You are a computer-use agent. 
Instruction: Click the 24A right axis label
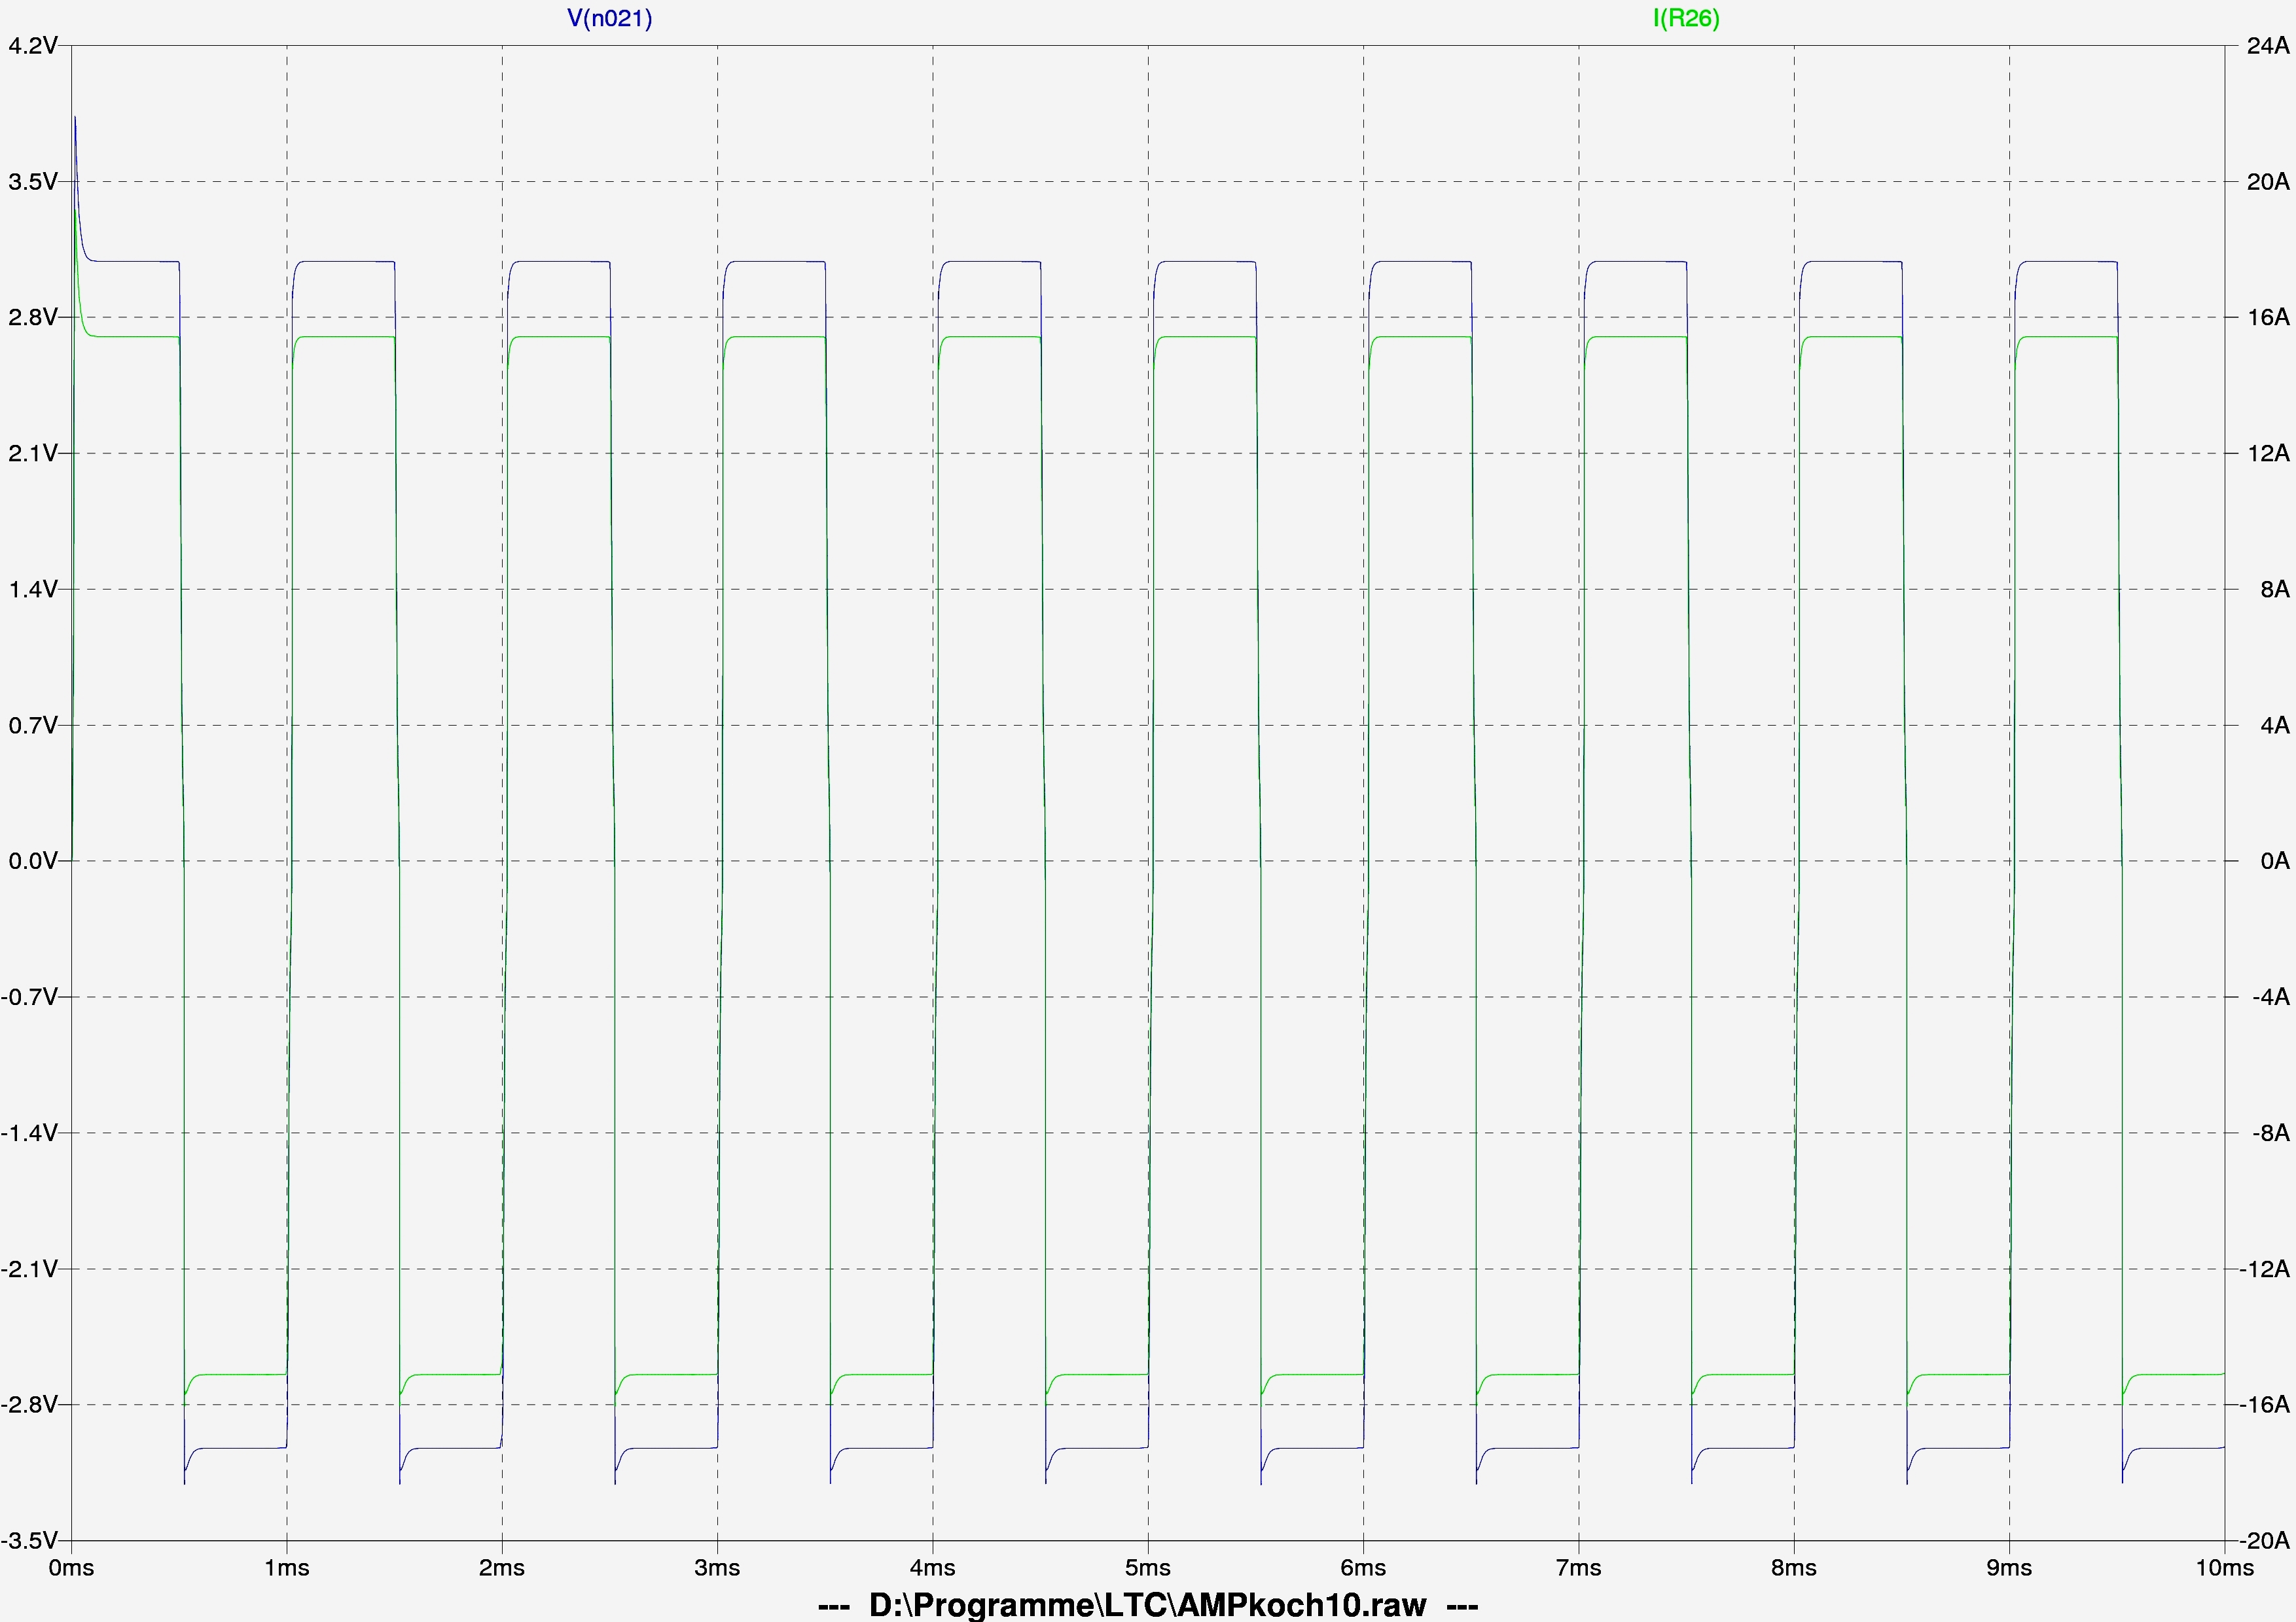click(x=2267, y=46)
